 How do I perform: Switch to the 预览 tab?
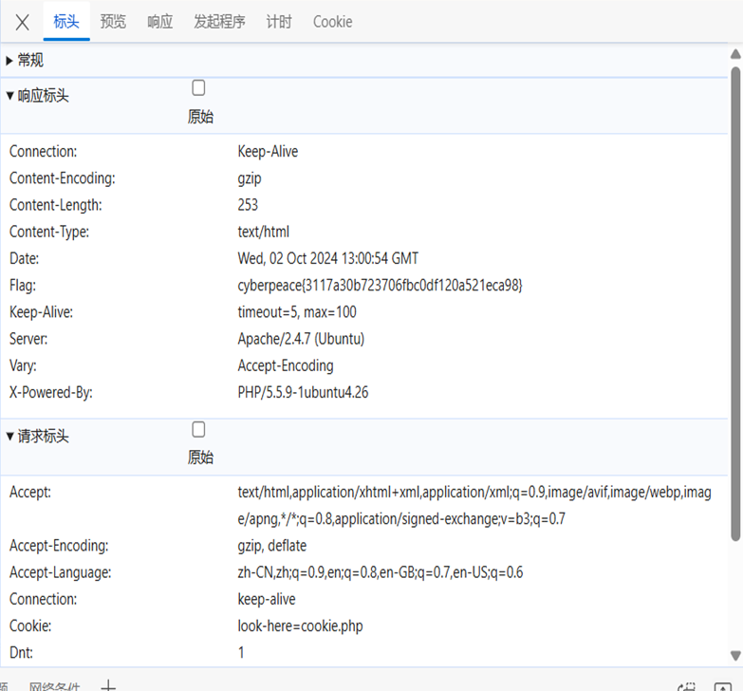click(x=113, y=22)
